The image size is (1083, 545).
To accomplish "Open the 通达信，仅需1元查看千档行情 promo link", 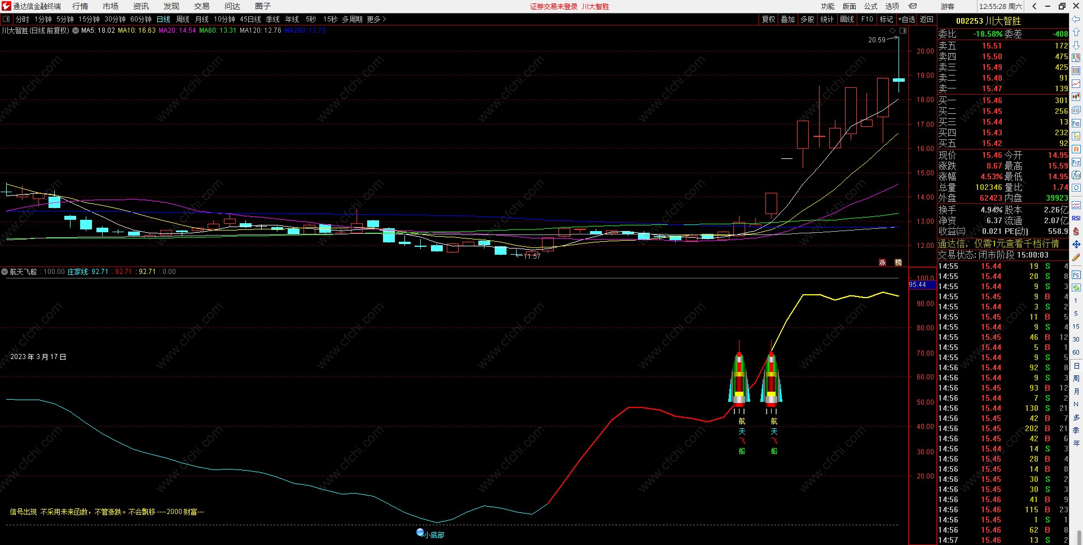I will point(998,243).
